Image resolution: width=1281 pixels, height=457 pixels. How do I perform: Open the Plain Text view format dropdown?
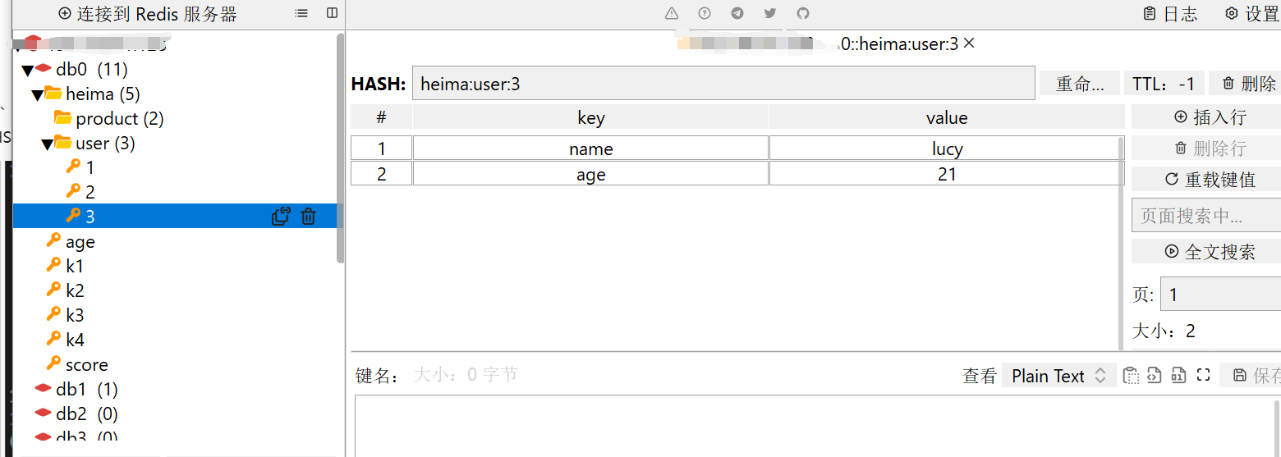(1058, 376)
